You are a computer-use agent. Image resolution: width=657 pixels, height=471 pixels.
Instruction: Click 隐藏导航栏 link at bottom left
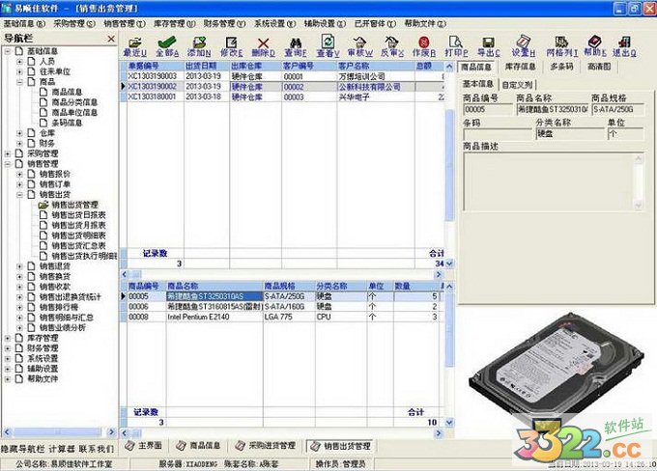tap(22, 449)
